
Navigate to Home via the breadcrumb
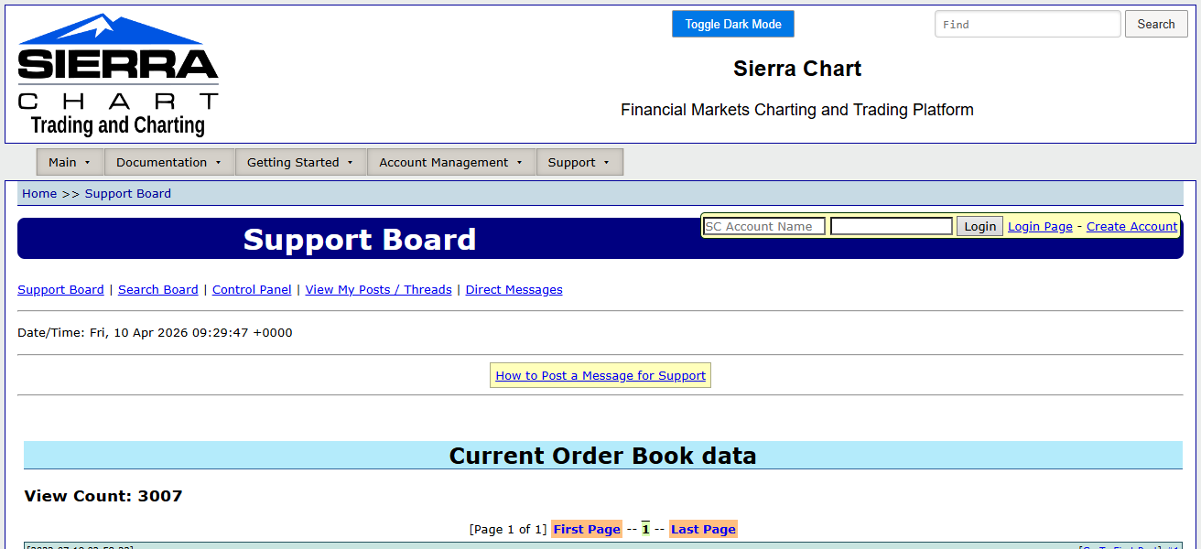[x=39, y=193]
